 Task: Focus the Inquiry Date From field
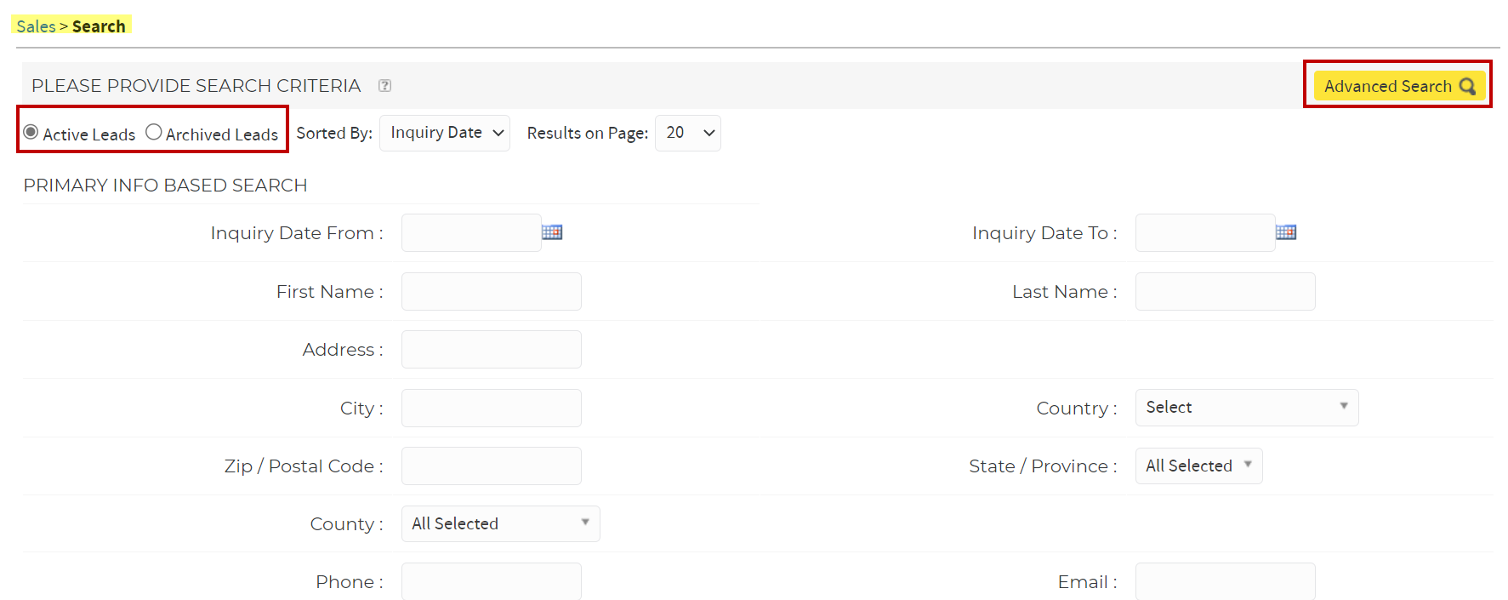coord(471,232)
